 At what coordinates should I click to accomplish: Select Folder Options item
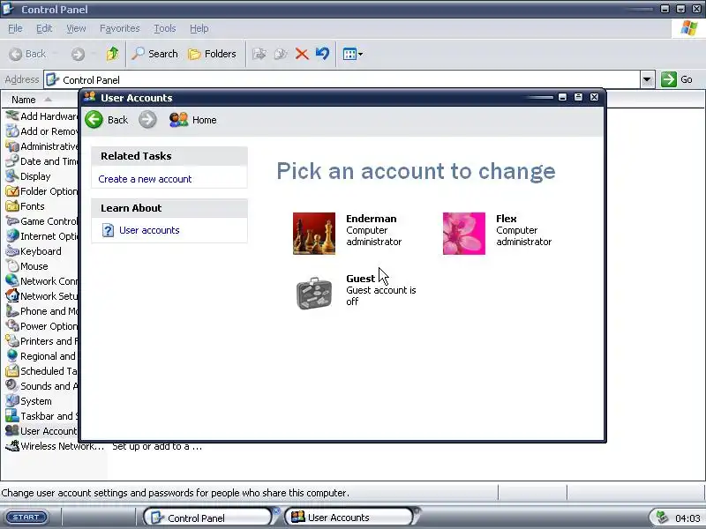coord(41,191)
